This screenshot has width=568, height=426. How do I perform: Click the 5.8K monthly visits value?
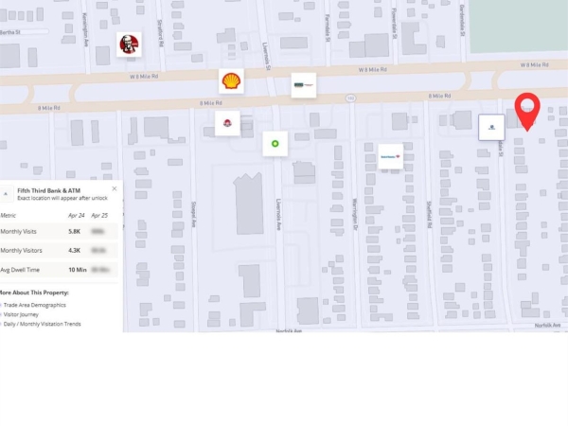coord(74,232)
